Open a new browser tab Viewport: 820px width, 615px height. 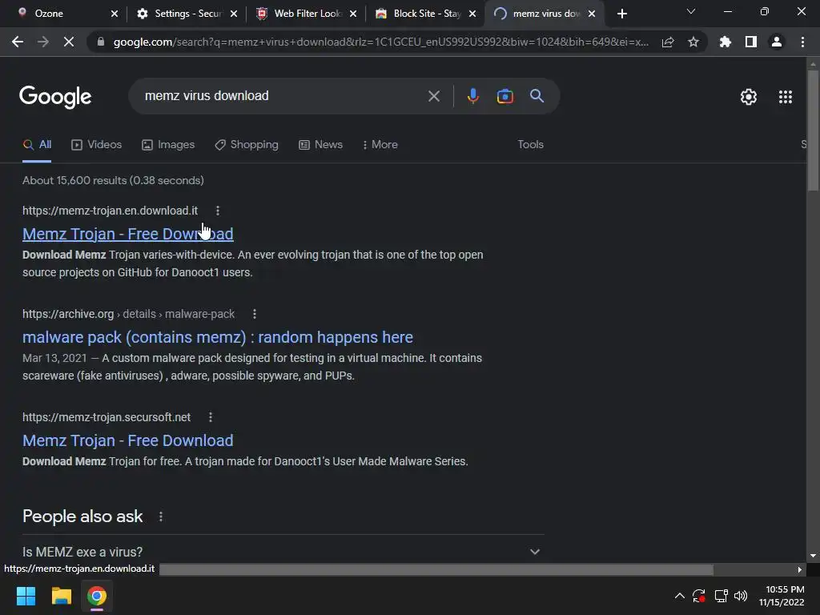(x=621, y=14)
